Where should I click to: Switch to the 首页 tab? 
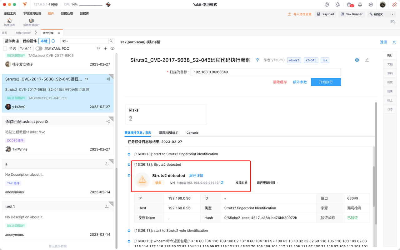coord(5,33)
